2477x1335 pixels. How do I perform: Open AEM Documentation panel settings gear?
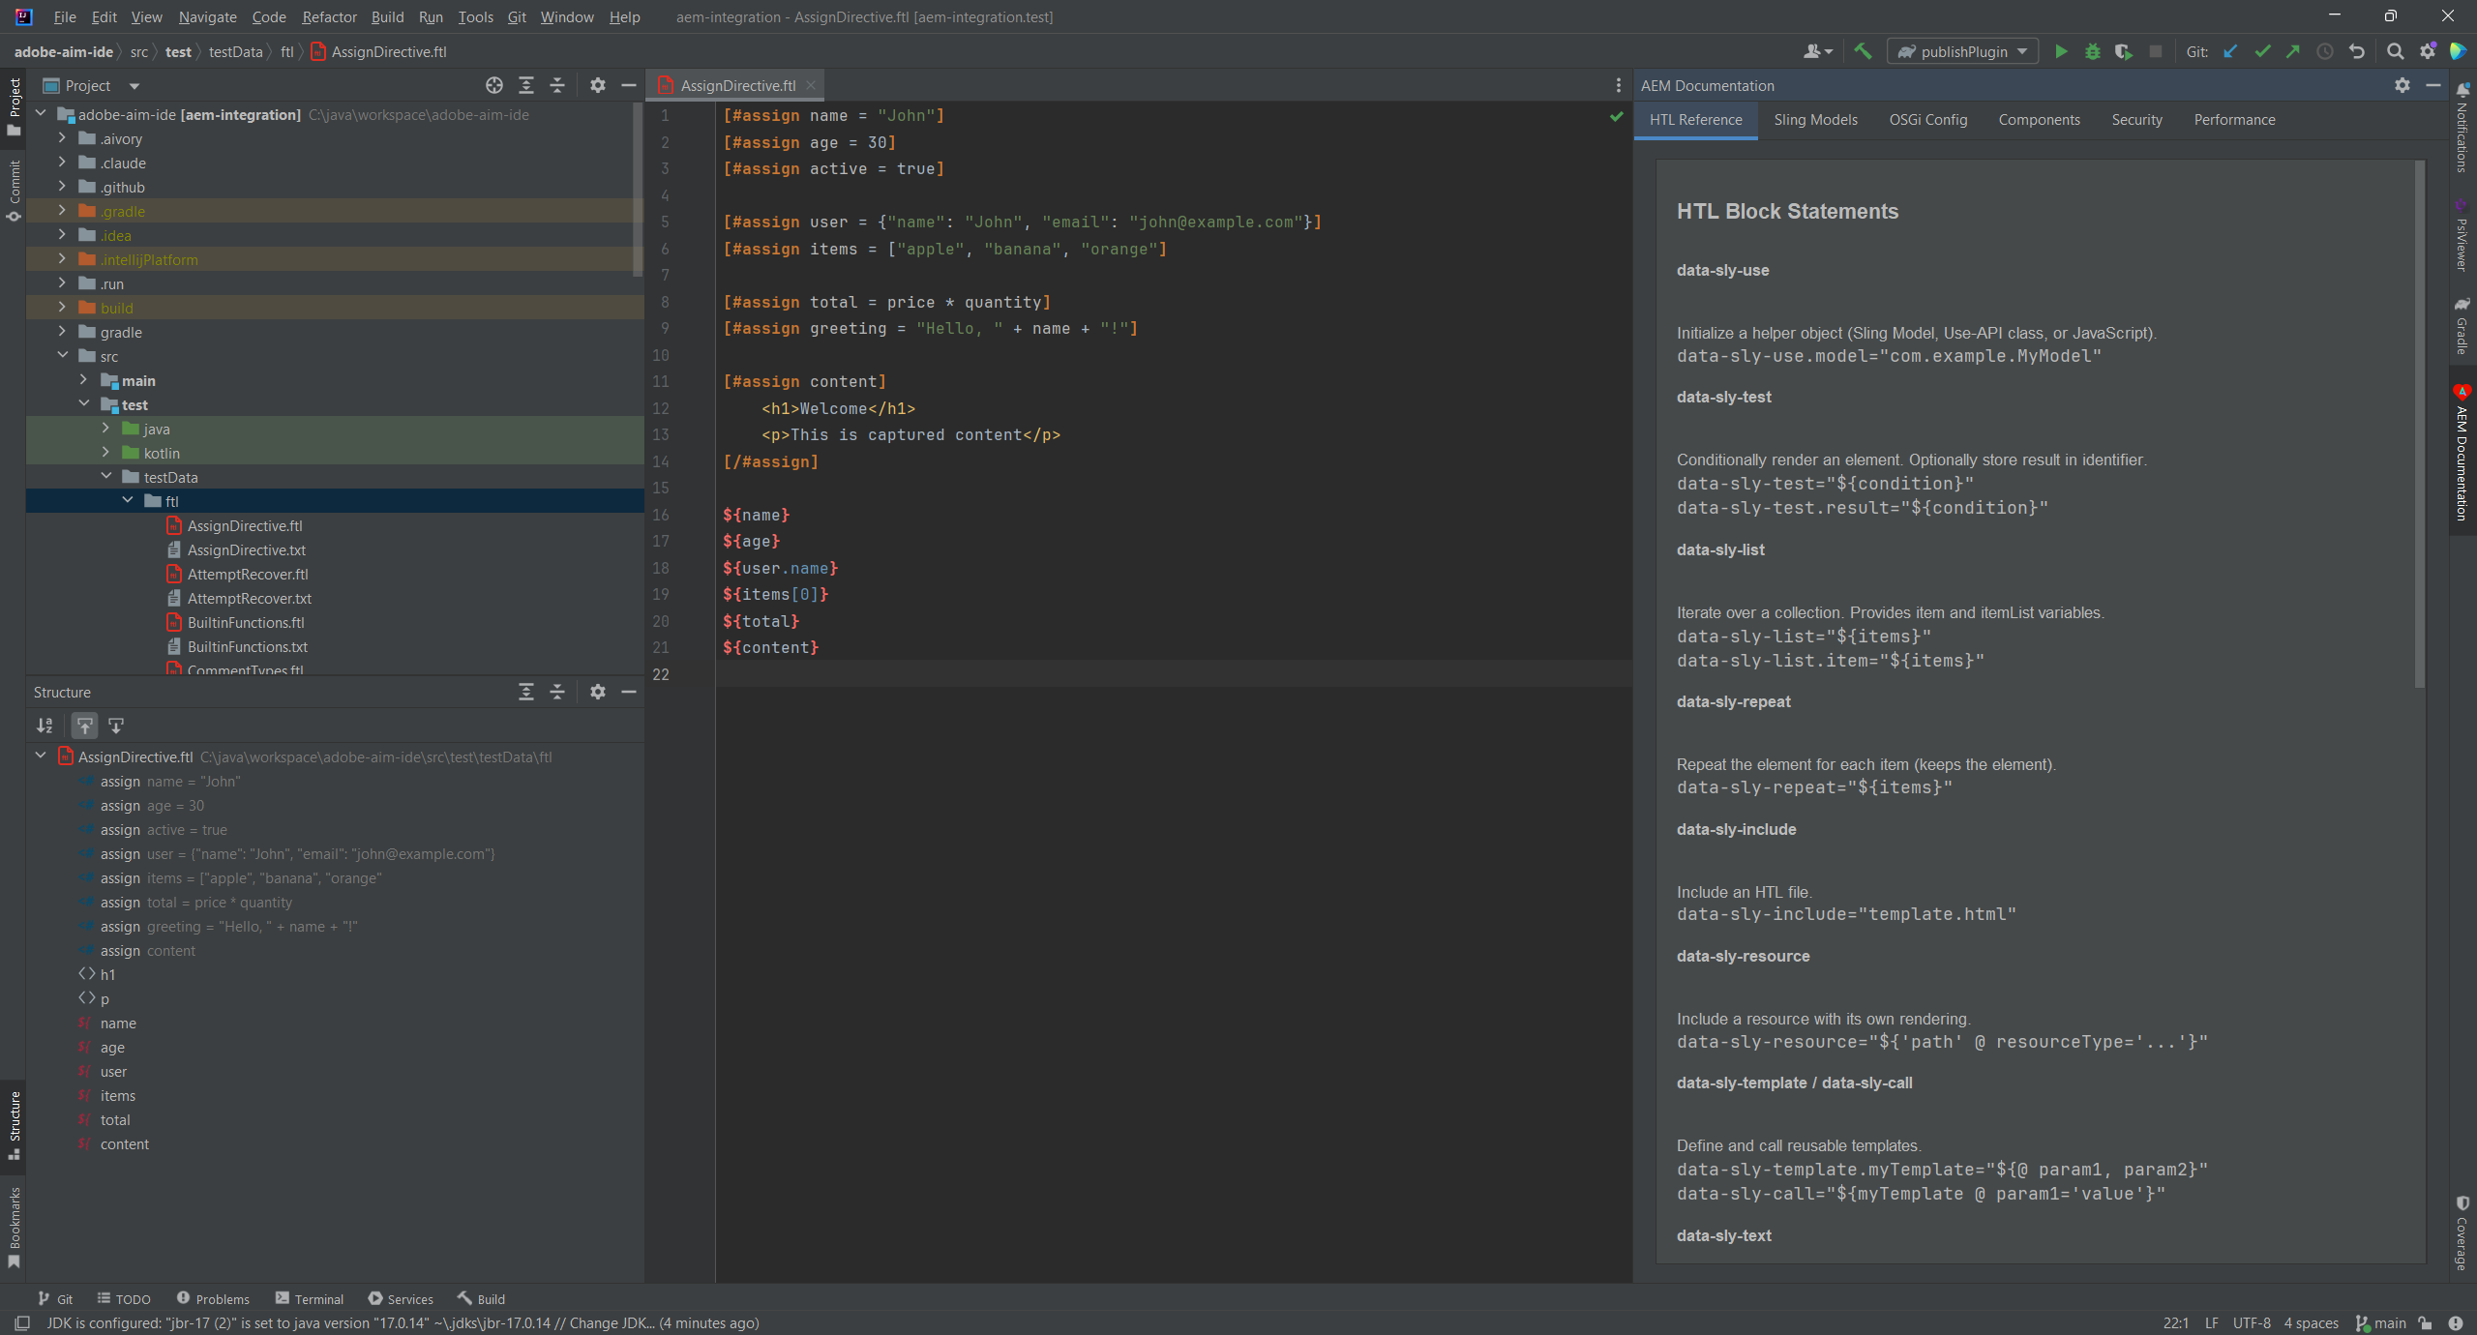[2402, 86]
